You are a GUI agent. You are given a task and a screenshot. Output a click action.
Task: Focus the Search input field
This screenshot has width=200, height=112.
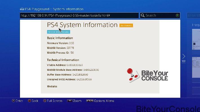point(160,15)
